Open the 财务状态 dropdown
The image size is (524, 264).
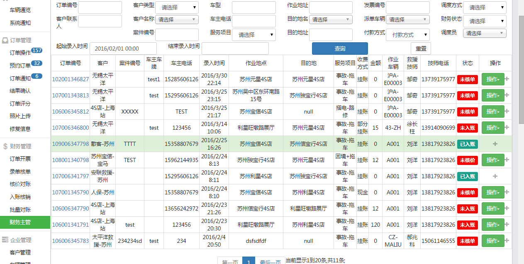[485, 21]
